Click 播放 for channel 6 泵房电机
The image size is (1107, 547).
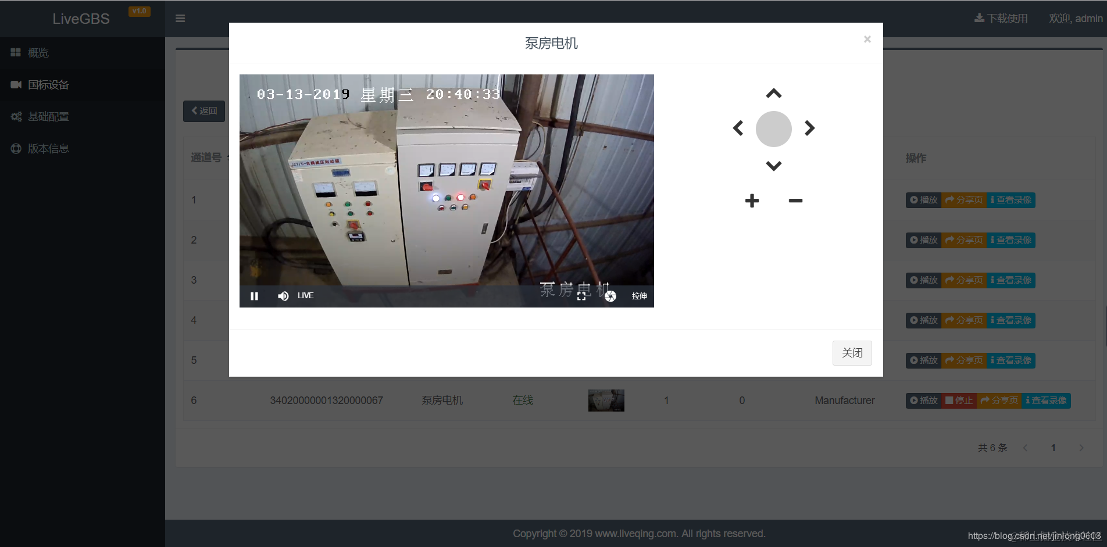923,401
